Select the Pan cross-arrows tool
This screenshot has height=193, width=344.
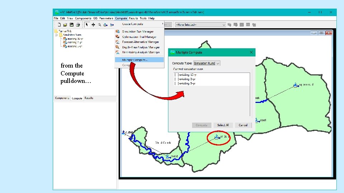[93, 25]
